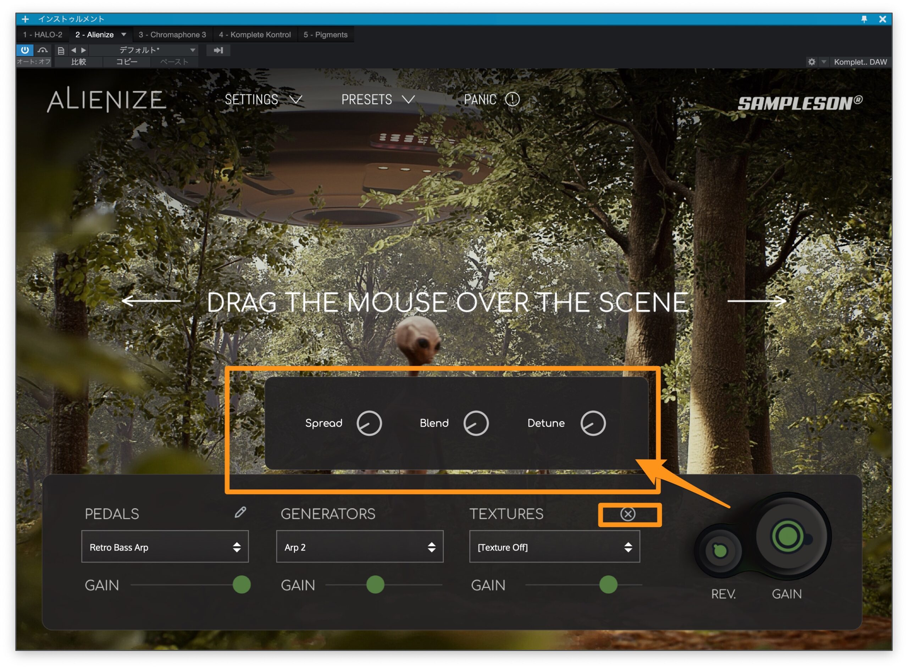Image resolution: width=908 pixels, height=669 pixels.
Task: Toggle the plugin power activate button
Action: pos(25,50)
